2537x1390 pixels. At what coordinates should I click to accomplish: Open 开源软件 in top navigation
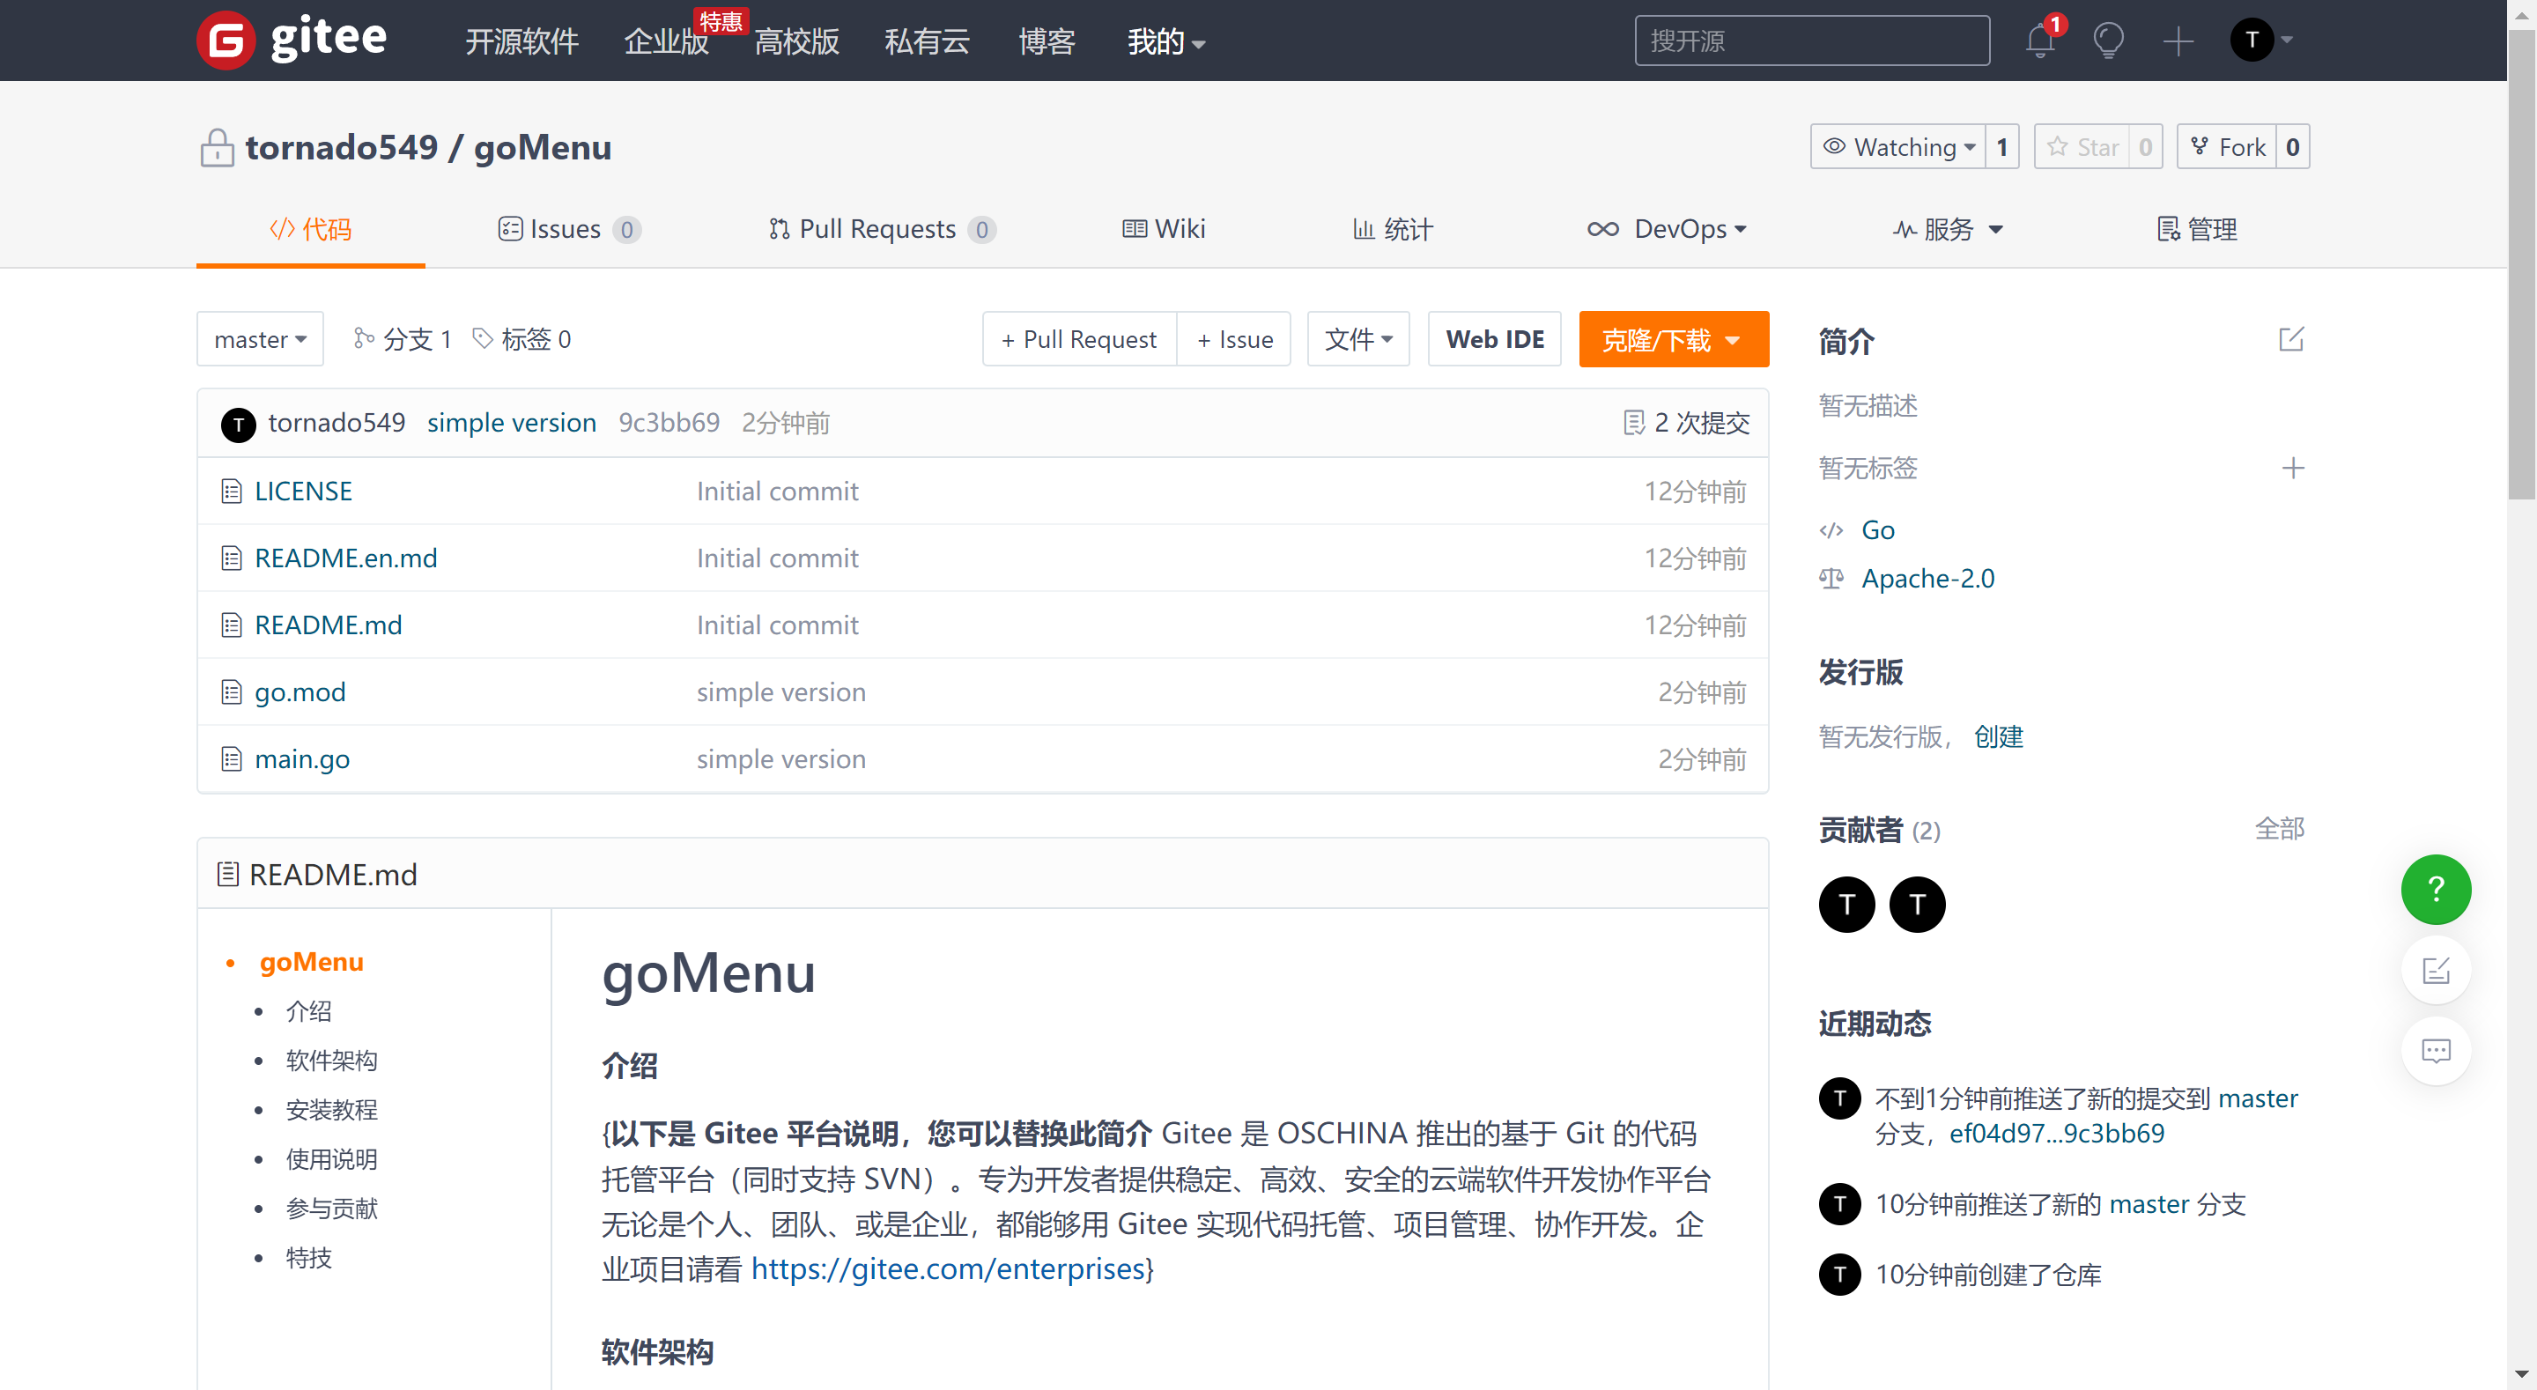521,41
